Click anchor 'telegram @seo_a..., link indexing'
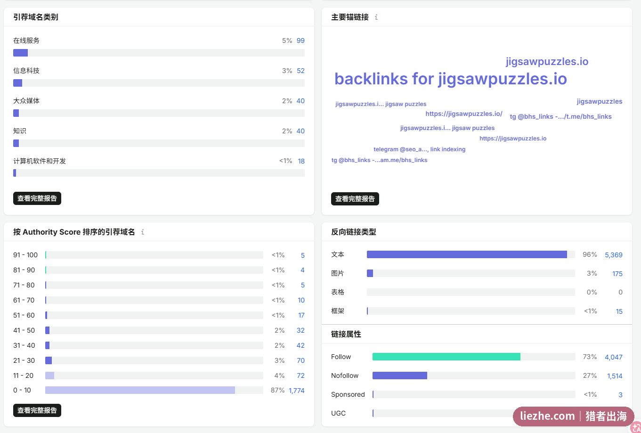This screenshot has width=641, height=433. [x=420, y=149]
